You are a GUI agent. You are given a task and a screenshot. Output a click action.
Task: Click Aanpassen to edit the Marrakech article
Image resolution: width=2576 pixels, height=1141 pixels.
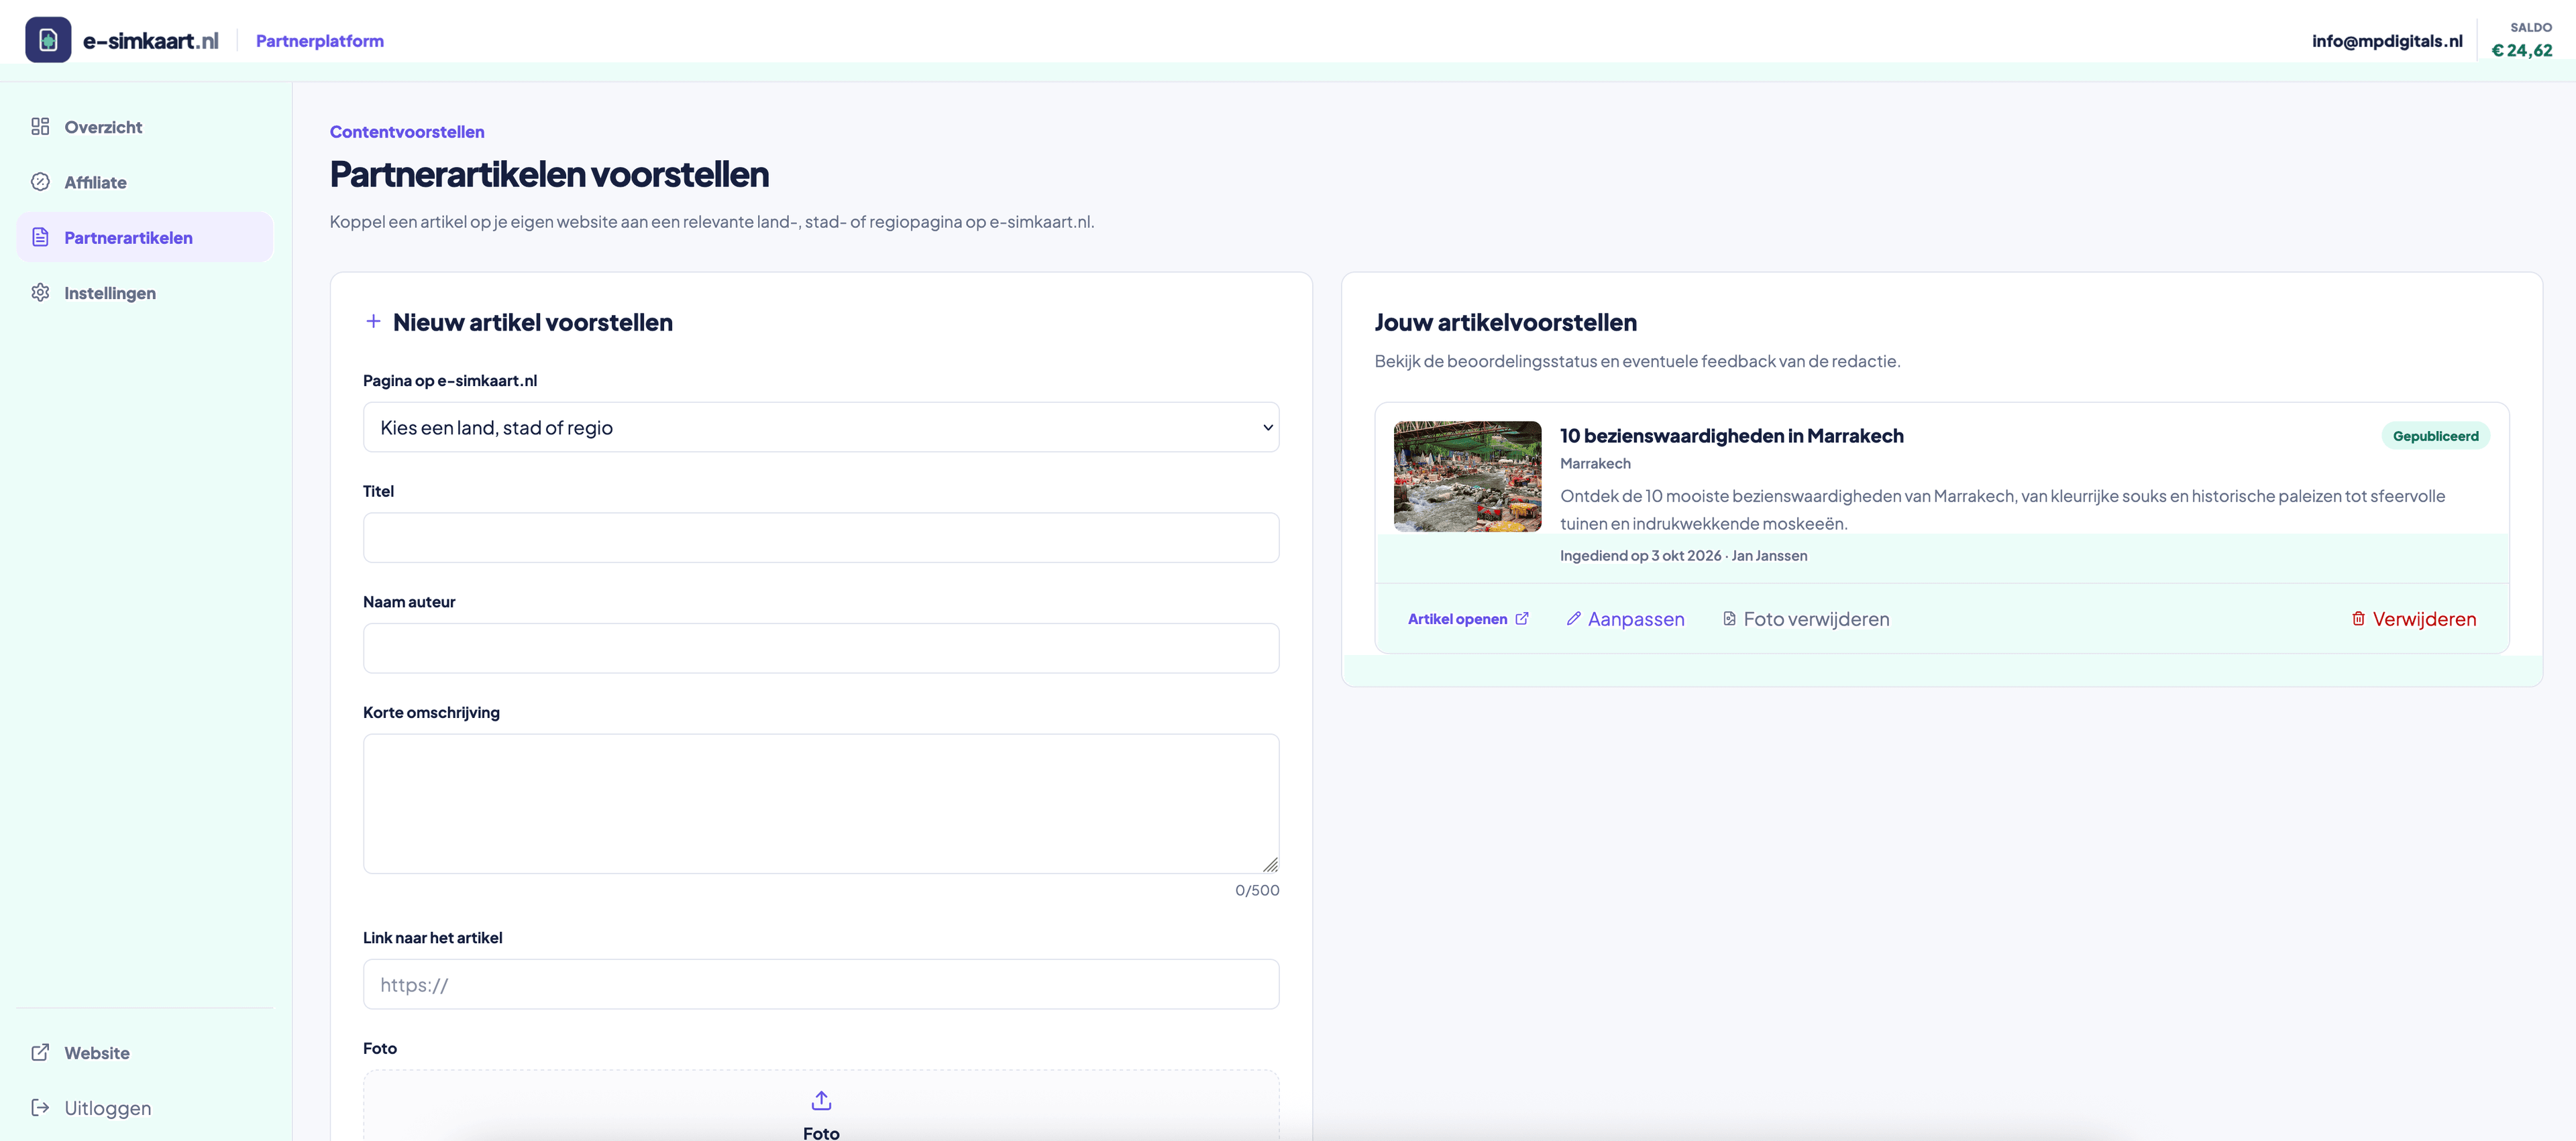click(1625, 619)
